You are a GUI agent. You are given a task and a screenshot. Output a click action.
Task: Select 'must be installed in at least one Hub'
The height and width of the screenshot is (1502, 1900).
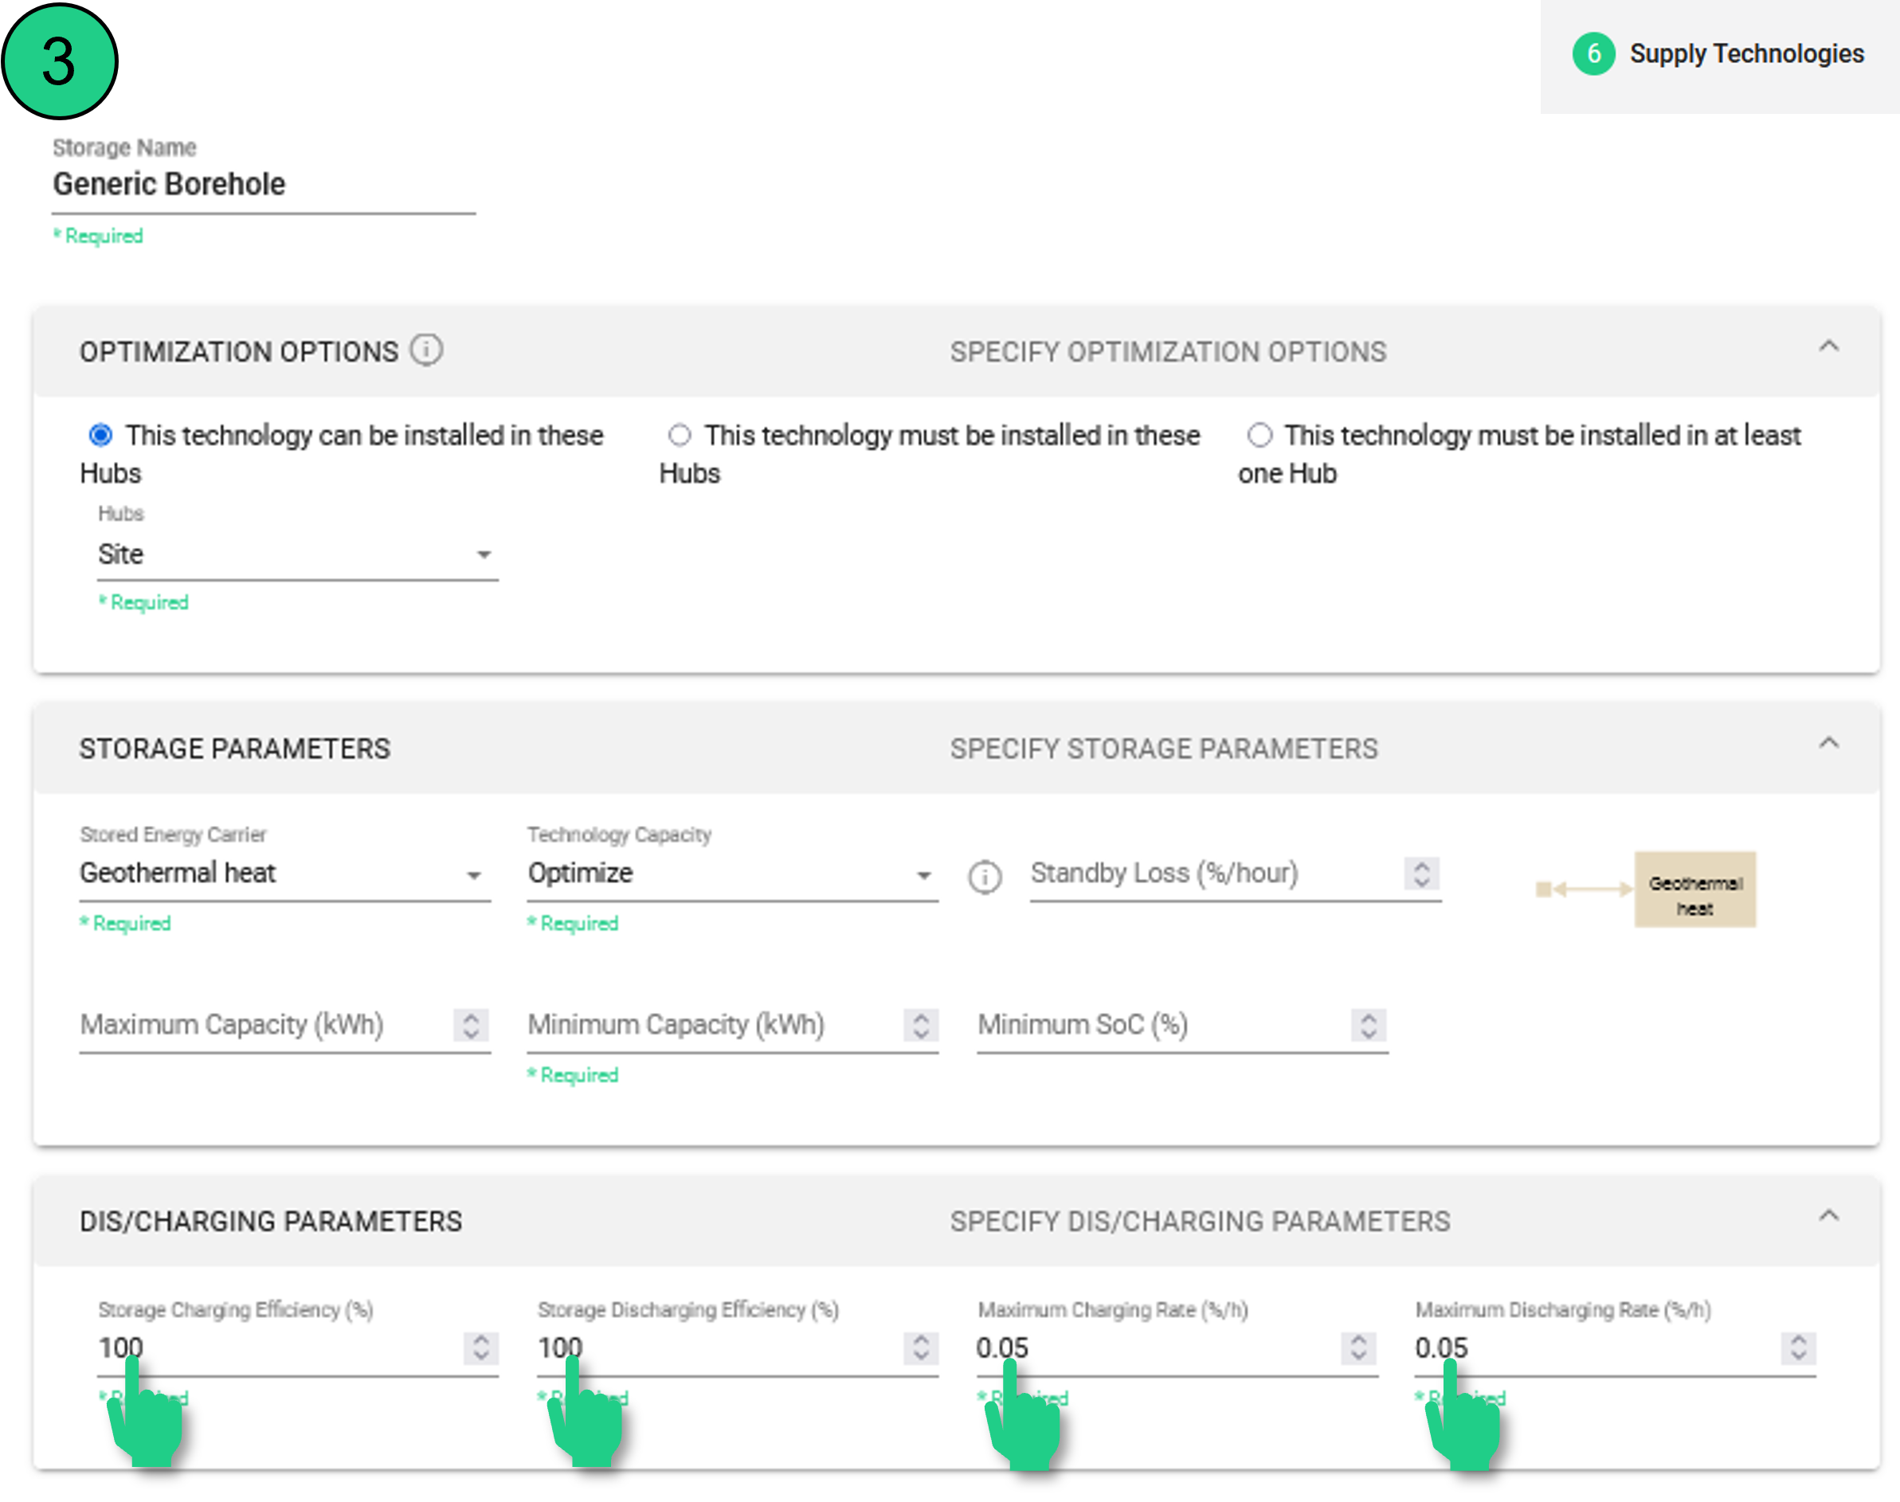click(x=1259, y=436)
